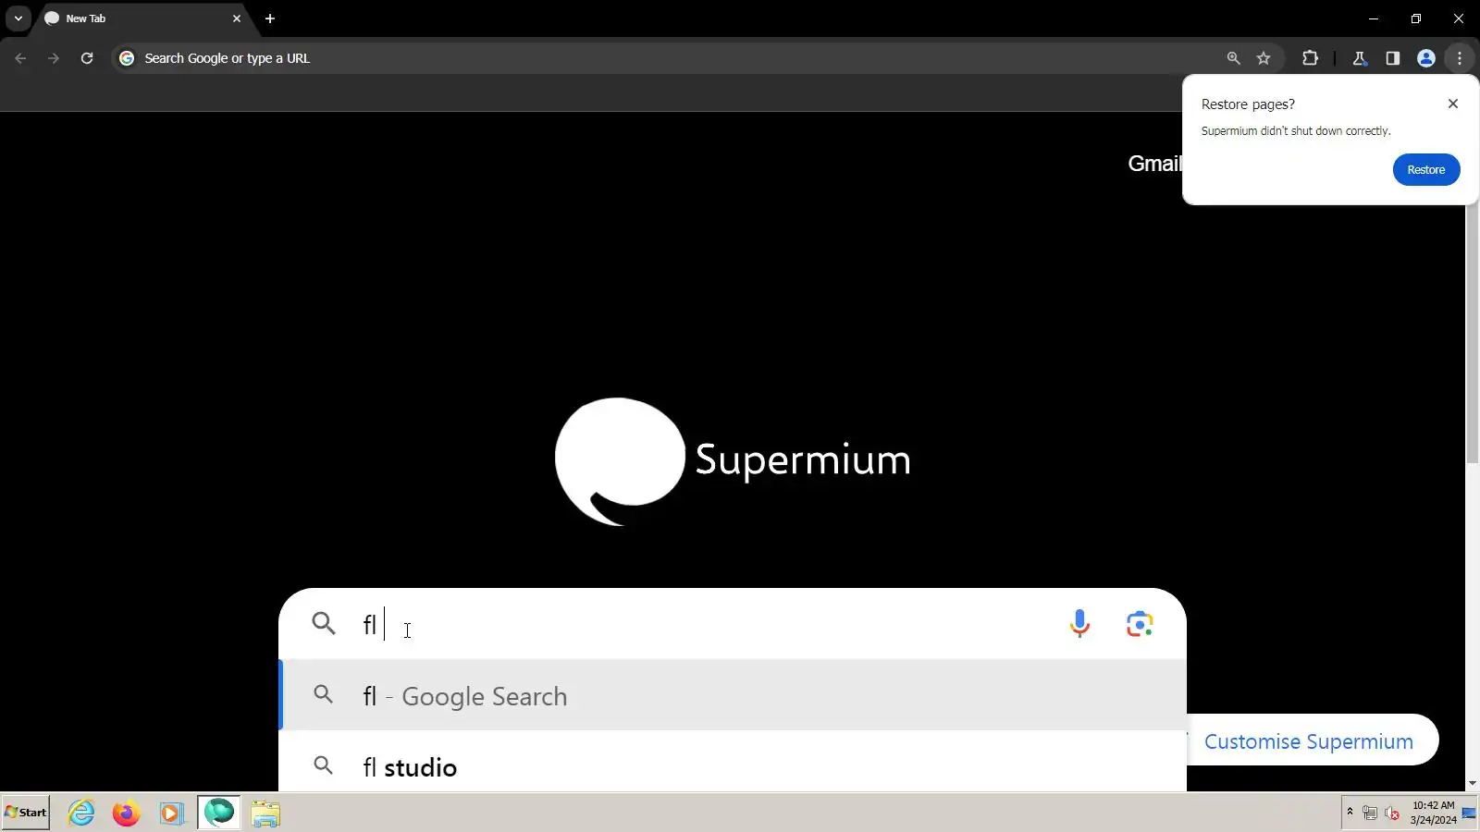Close the New Tab tab
Image resolution: width=1480 pixels, height=832 pixels.
(237, 18)
